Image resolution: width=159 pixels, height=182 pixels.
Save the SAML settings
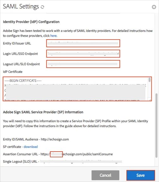[141, 175]
